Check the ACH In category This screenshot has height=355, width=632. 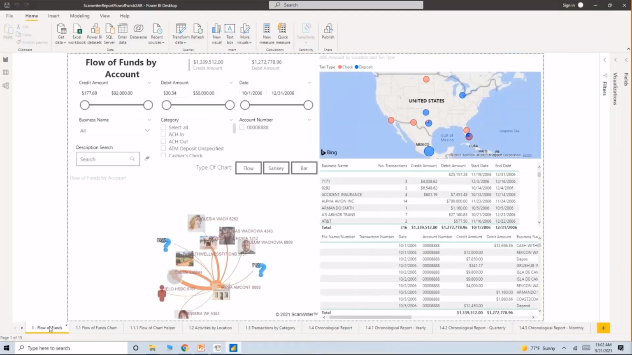(x=163, y=134)
